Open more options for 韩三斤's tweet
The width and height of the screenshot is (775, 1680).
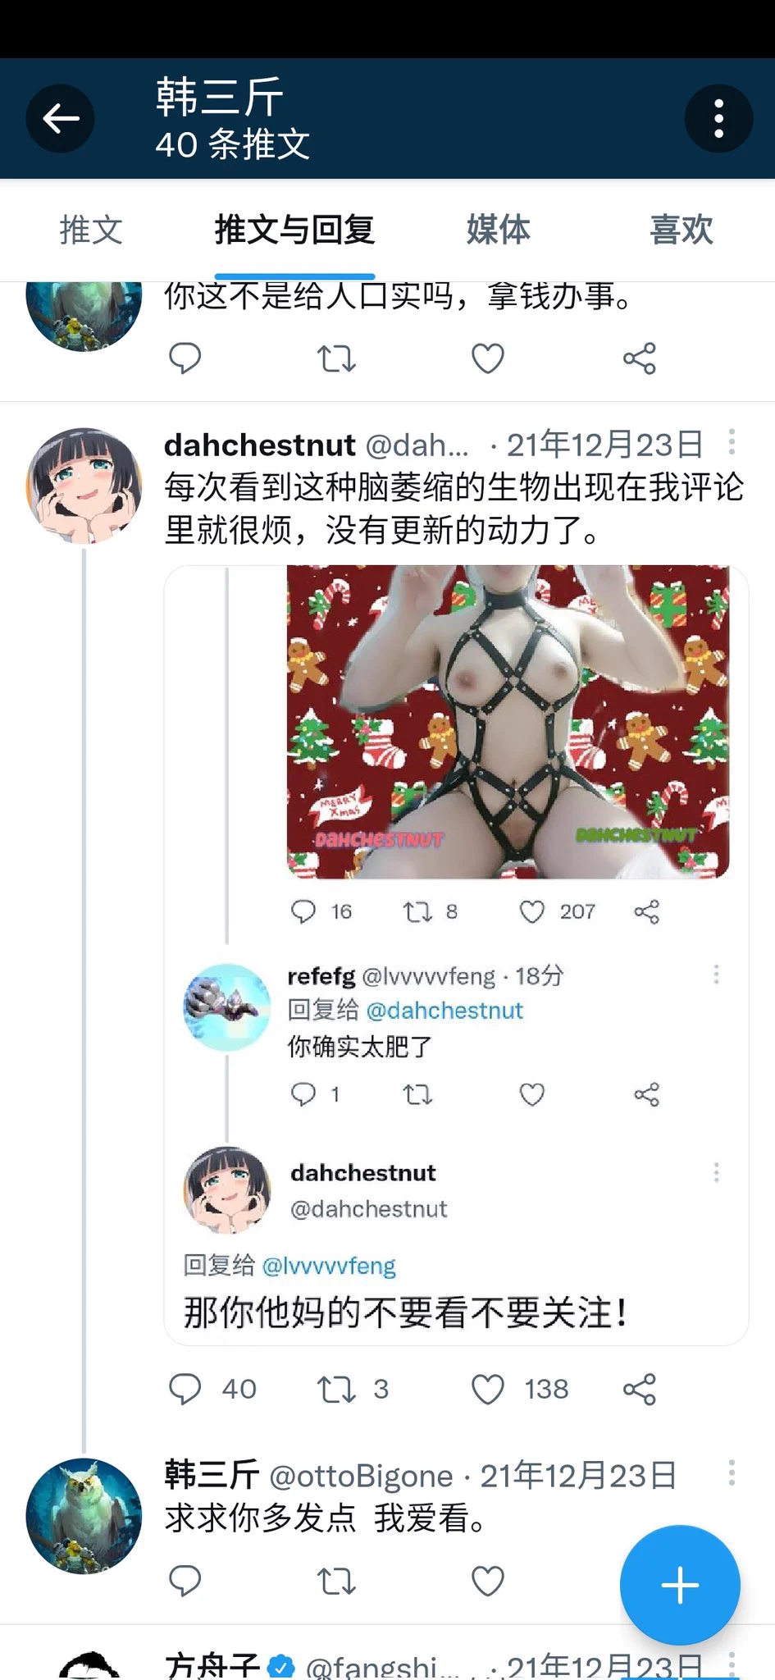pyautogui.click(x=732, y=1473)
